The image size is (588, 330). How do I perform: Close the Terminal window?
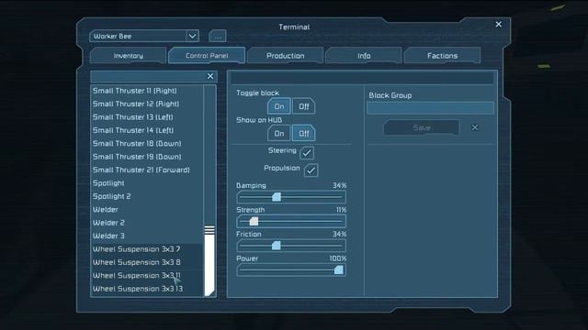pos(498,25)
